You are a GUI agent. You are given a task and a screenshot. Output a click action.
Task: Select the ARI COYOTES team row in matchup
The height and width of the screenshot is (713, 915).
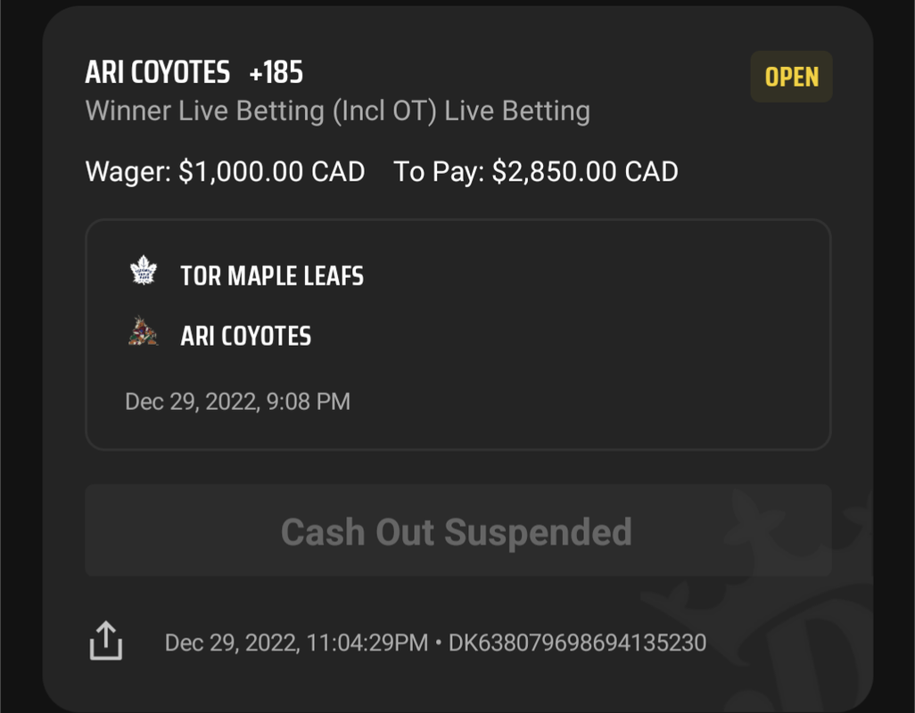(x=220, y=335)
